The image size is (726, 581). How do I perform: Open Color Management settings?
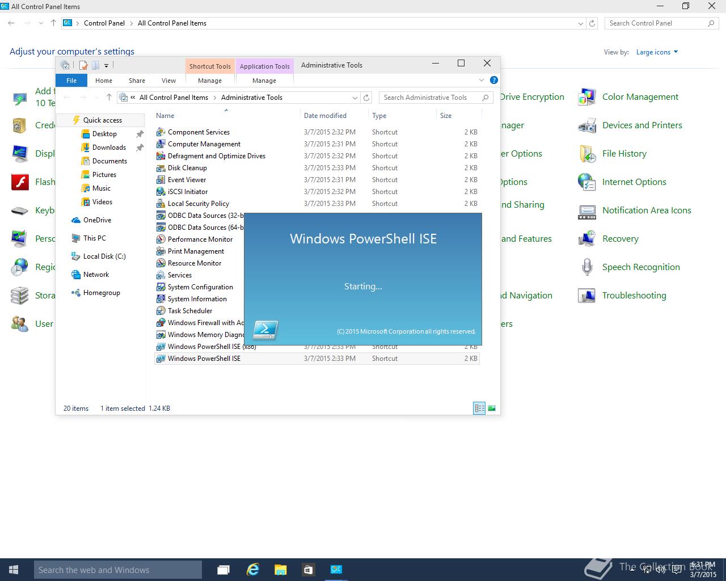pos(640,97)
